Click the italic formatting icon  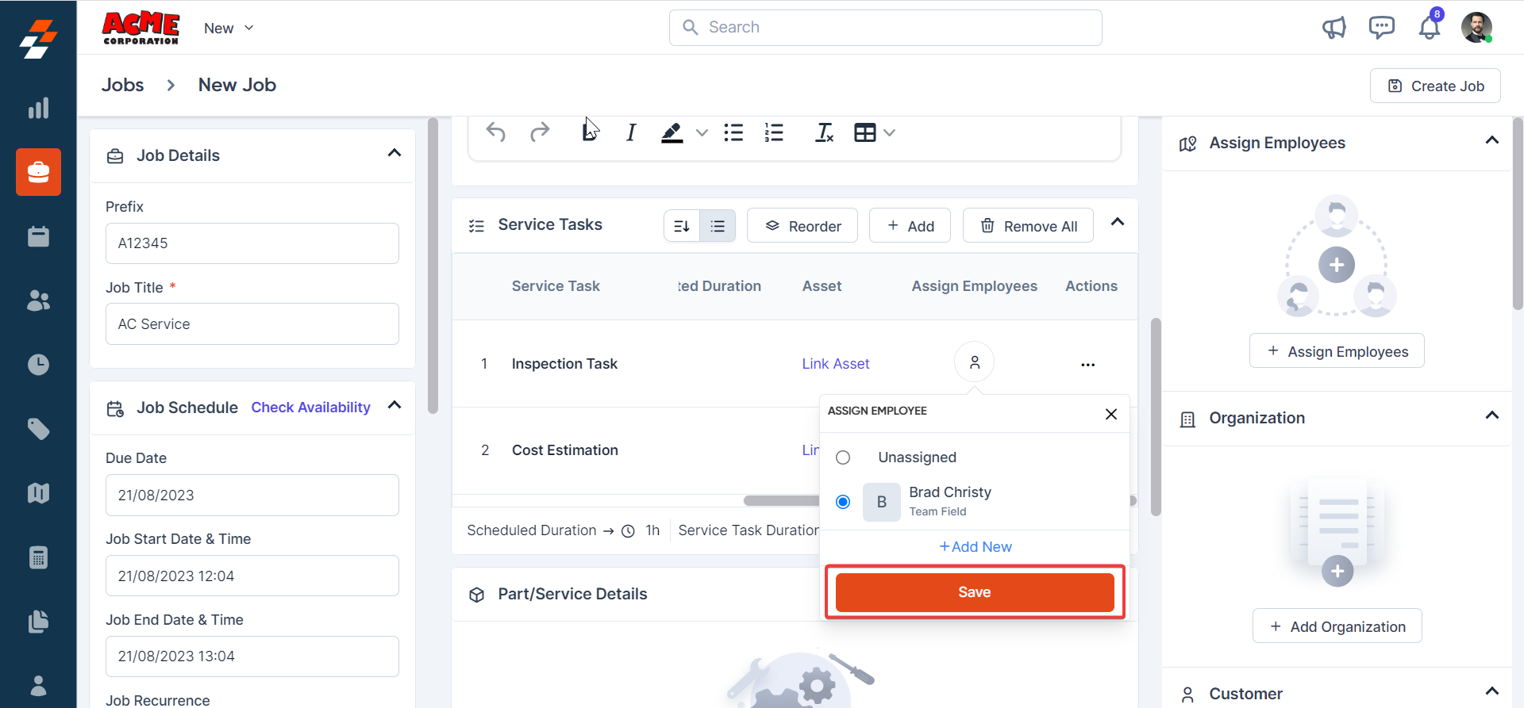pyautogui.click(x=631, y=132)
